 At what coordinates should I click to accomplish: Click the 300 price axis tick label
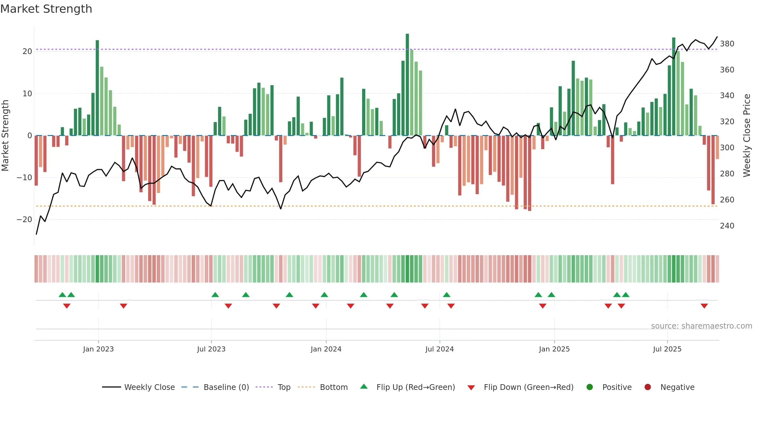(x=727, y=148)
